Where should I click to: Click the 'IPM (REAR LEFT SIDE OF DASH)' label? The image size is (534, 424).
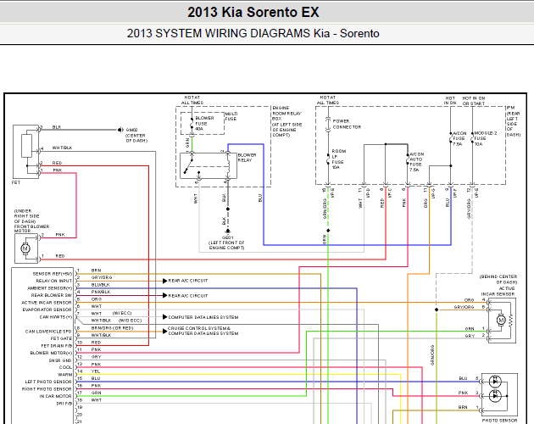[x=513, y=121]
